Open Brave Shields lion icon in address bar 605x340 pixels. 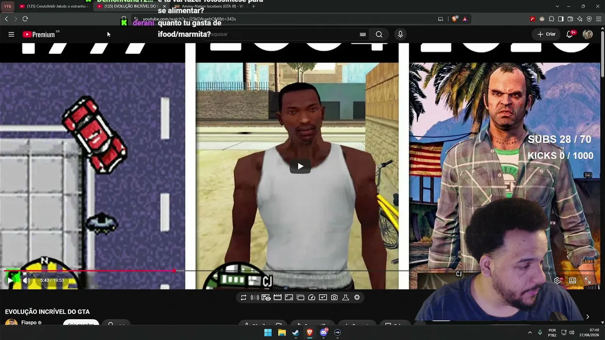455,19
